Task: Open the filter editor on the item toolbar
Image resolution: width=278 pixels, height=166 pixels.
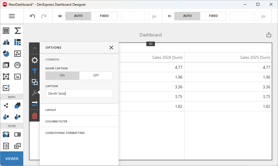Action: click(34, 71)
